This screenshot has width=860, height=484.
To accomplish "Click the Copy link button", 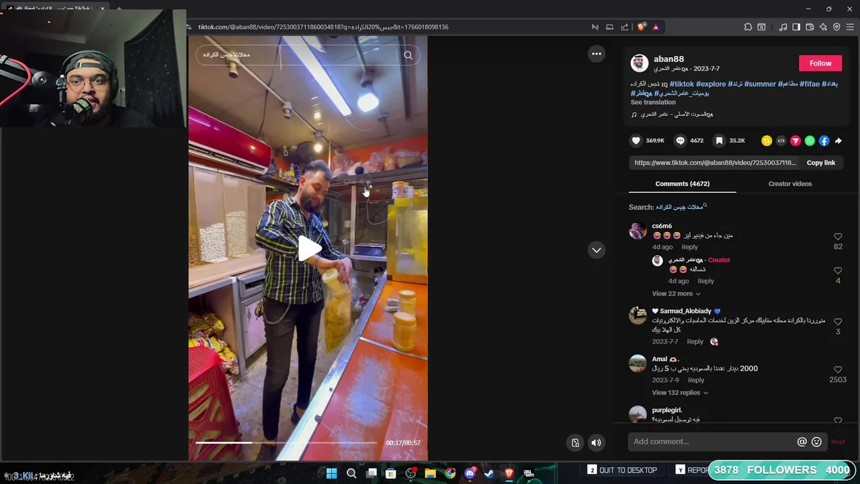I will point(820,163).
